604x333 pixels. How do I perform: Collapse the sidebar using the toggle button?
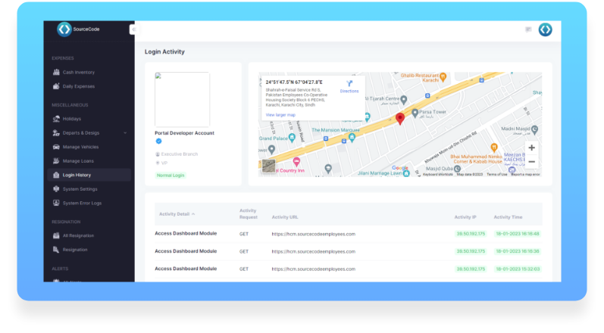pyautogui.click(x=132, y=30)
